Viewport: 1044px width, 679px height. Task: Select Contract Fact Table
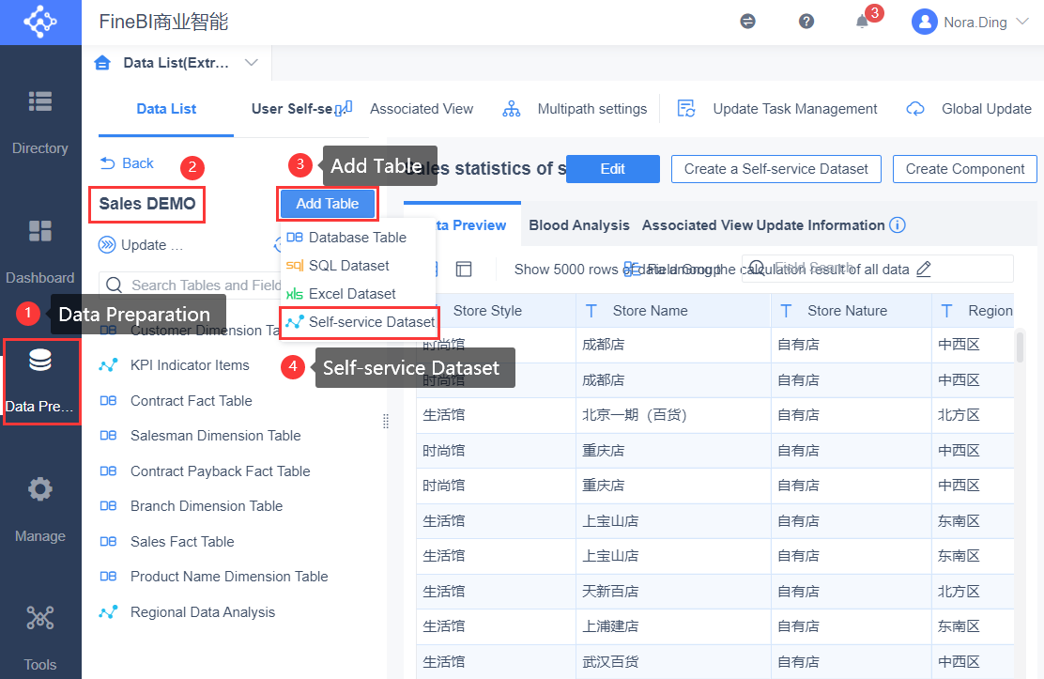[x=192, y=400]
